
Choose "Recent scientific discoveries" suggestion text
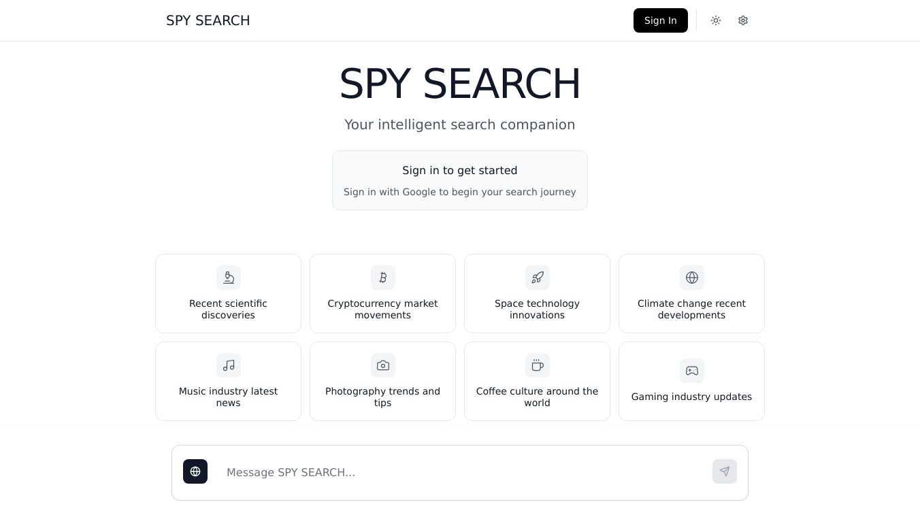pyautogui.click(x=229, y=310)
